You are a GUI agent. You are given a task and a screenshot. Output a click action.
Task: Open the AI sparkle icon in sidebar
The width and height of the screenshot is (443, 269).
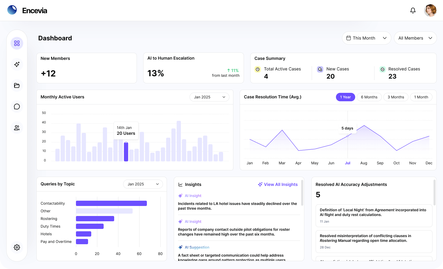[17, 64]
